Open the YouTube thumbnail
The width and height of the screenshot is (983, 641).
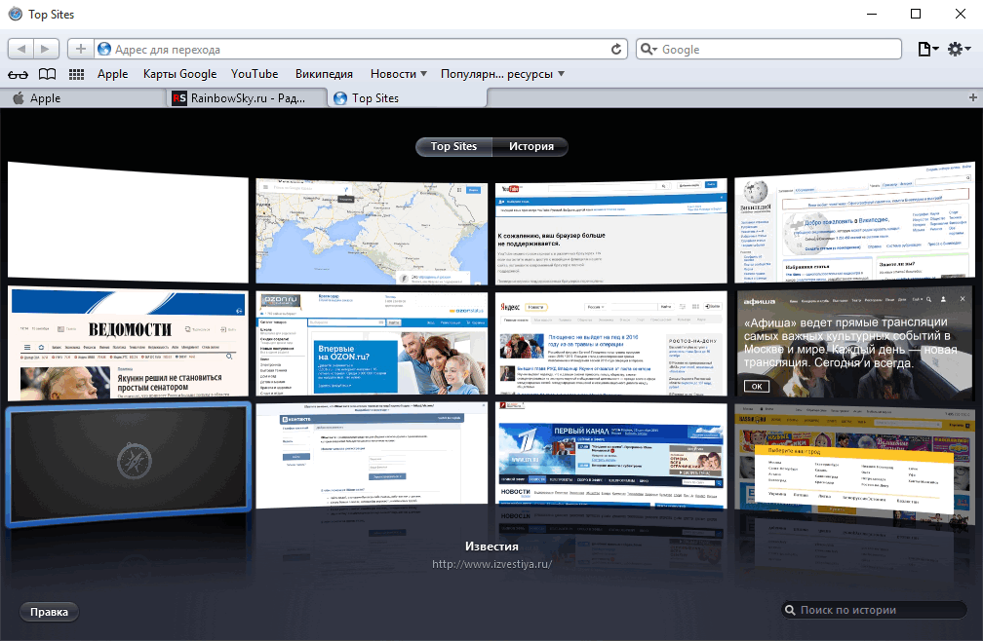tap(611, 232)
